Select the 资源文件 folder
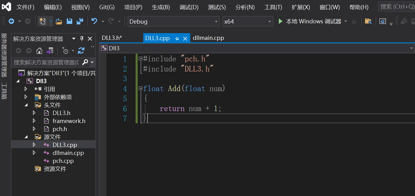This screenshot has height=196, width=415. tap(55, 169)
